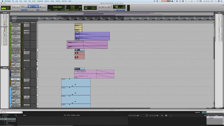Click the Boom track name button

[x=15, y=33]
